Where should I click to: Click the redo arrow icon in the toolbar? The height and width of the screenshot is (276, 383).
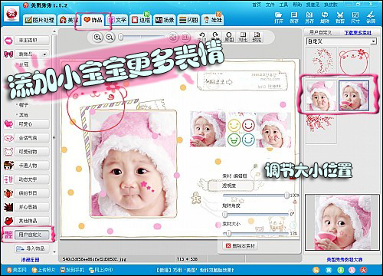click(215, 35)
